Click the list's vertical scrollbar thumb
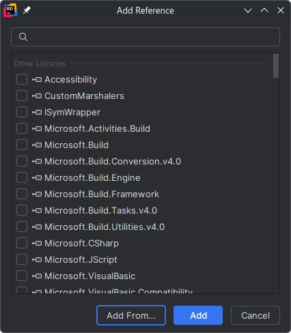 [x=276, y=66]
